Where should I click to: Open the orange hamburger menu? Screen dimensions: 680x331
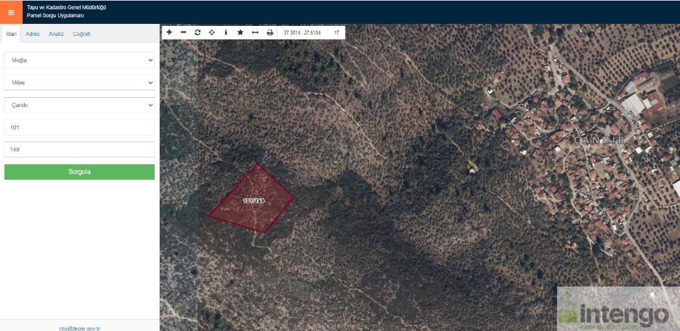(11, 12)
